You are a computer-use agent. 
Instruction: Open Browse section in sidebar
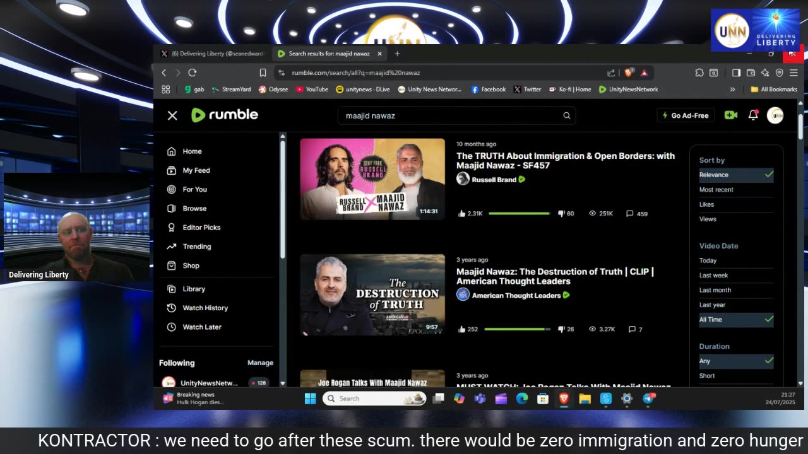(187, 208)
